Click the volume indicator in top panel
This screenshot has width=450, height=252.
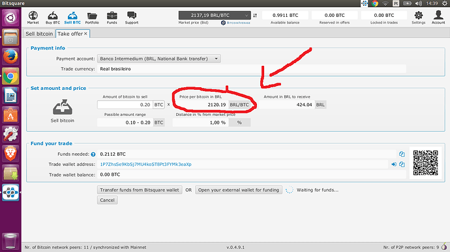[418, 3]
